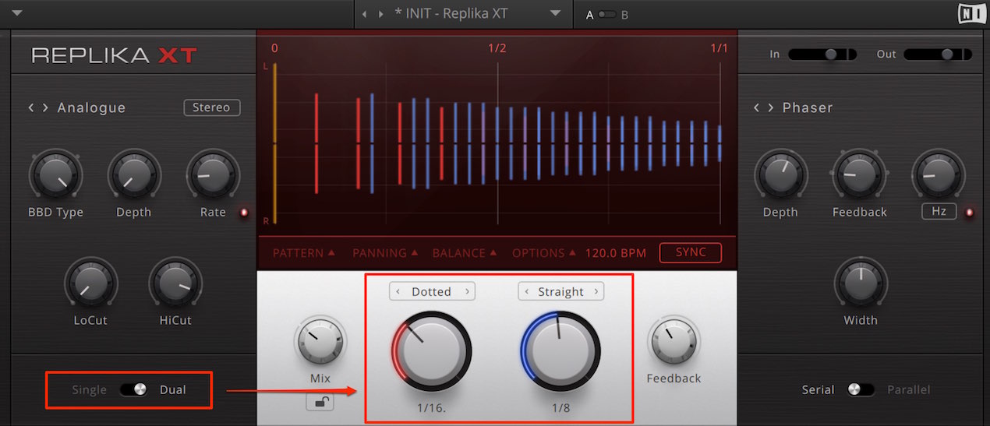This screenshot has width=990, height=426.
Task: Click the 120.0 BPM tempo field
Action: (x=614, y=253)
